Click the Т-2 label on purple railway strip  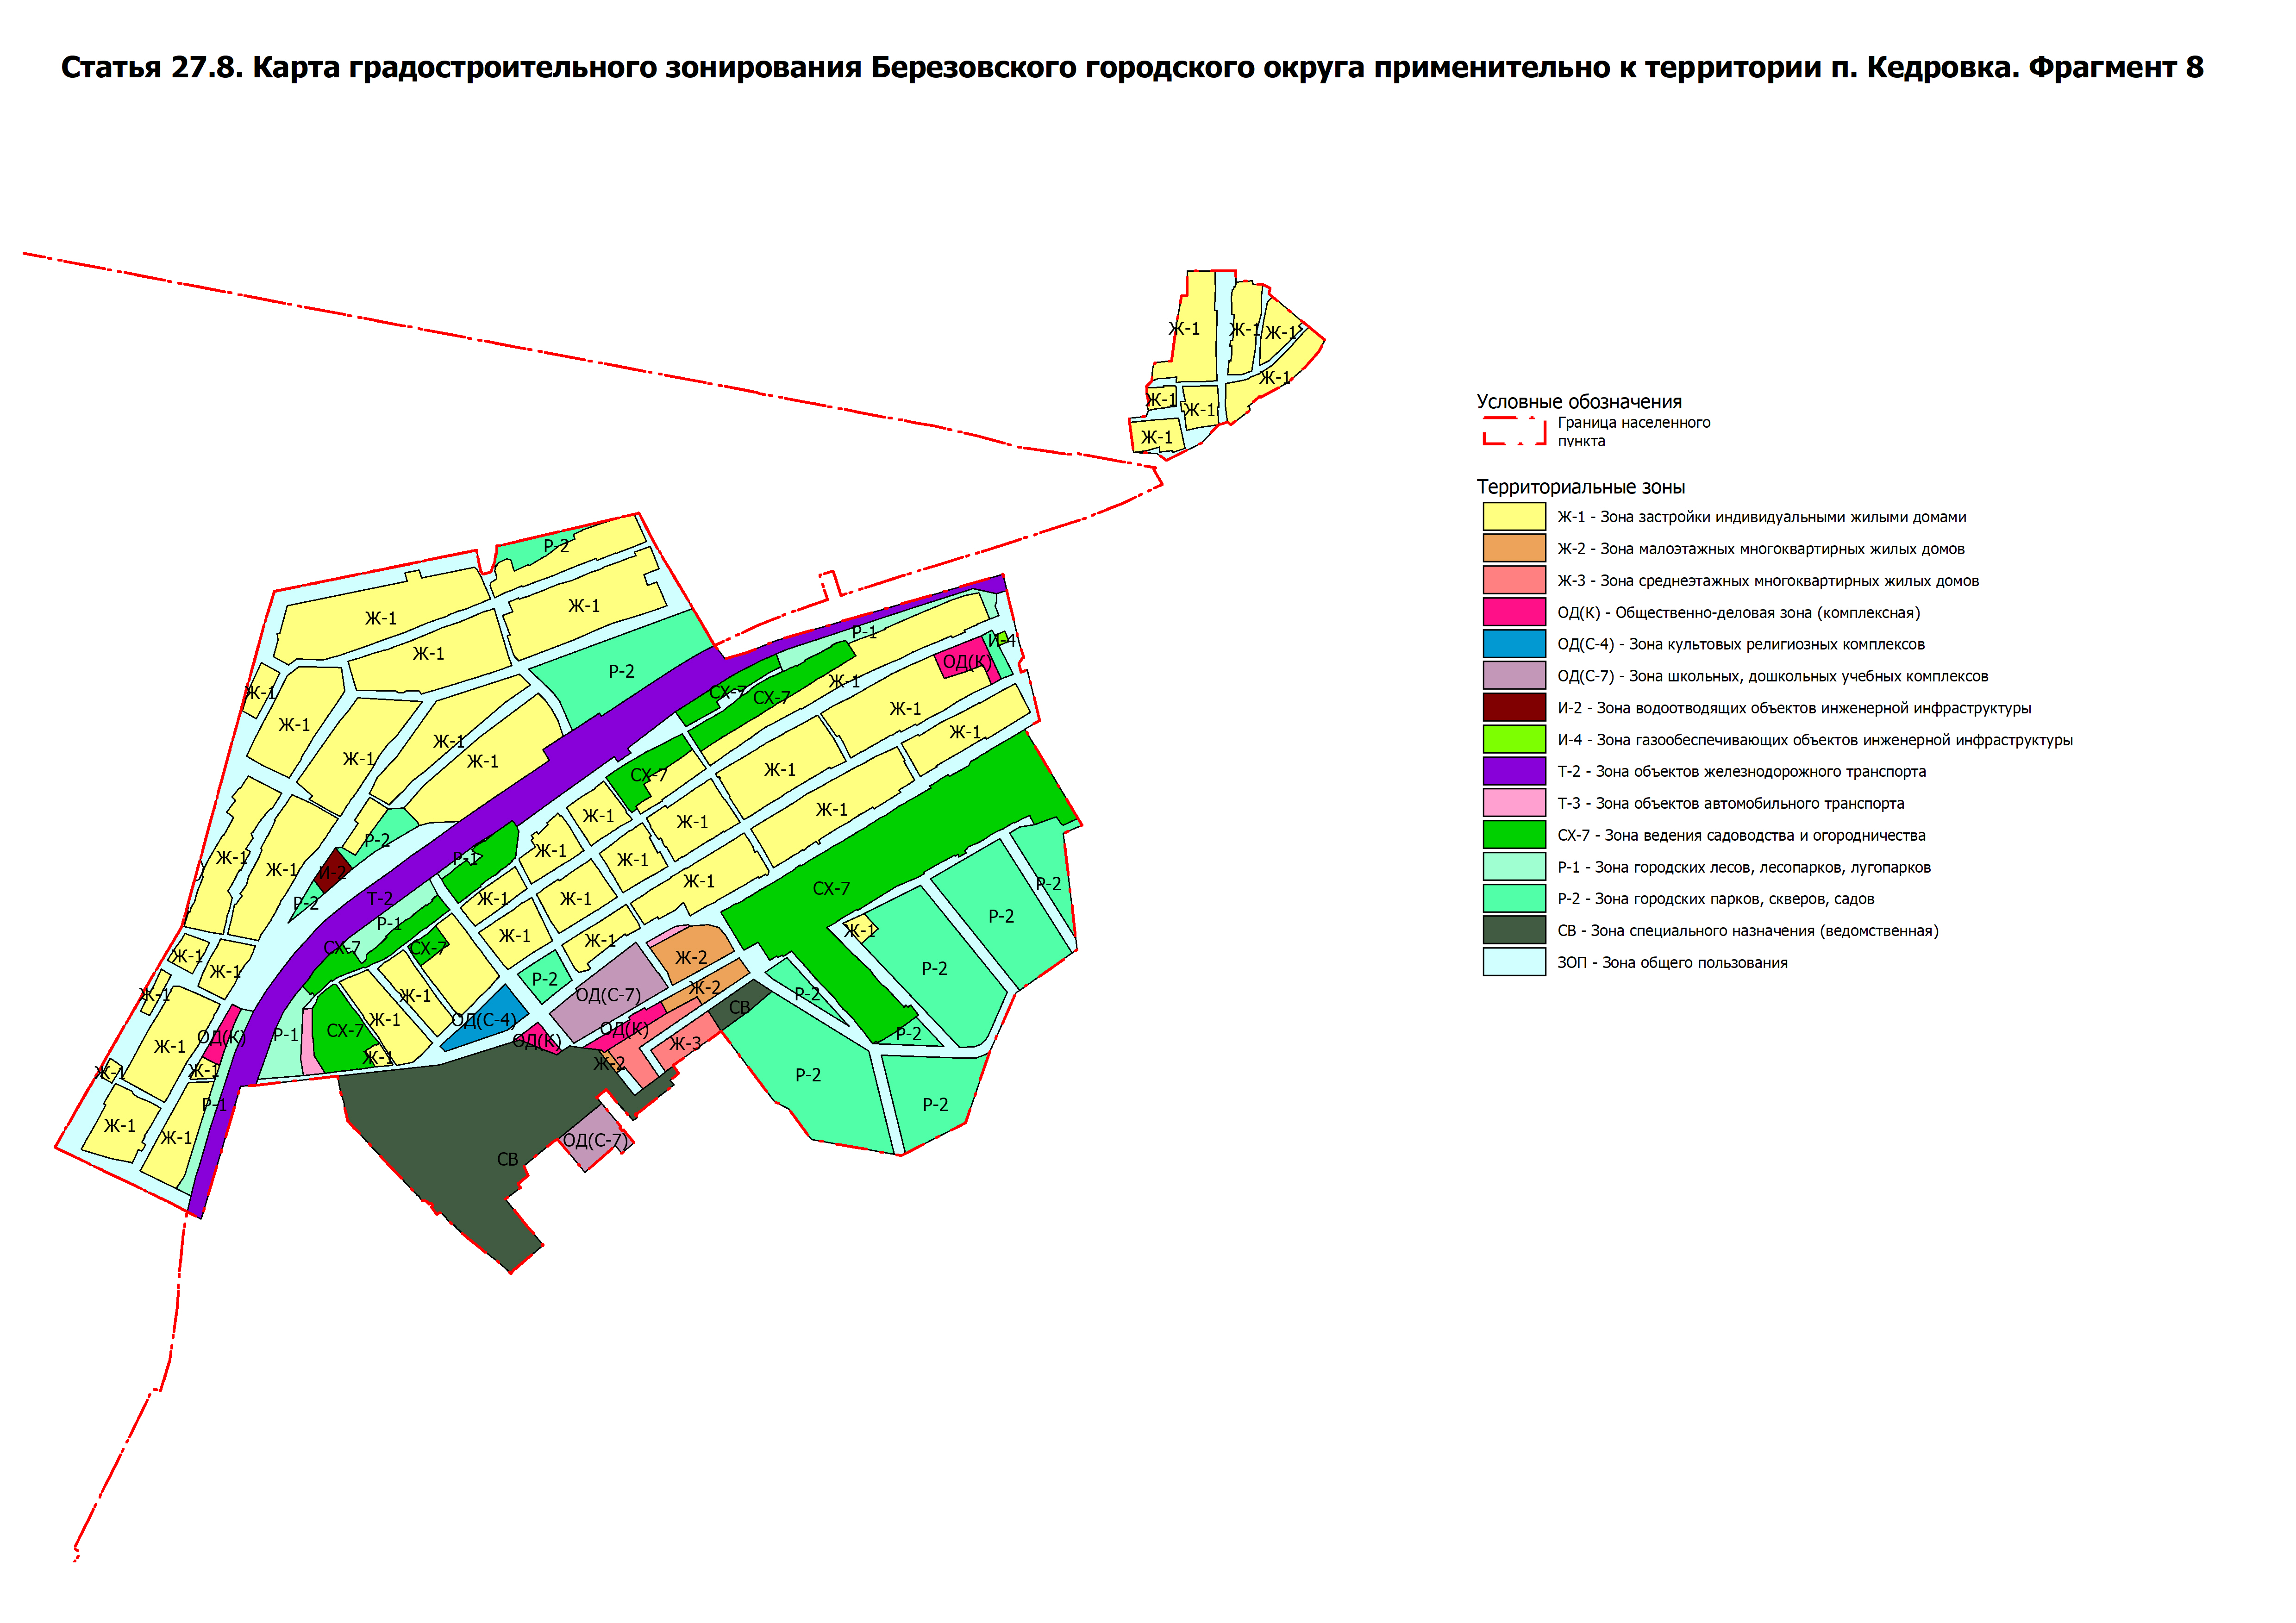click(379, 899)
